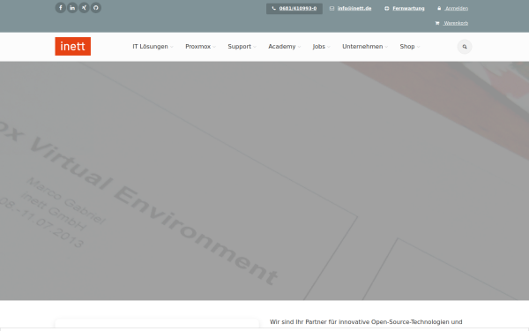Screen dimensions: 529x331
Task: Click the shopping cart icon beside Warenkorb
Action: click(x=437, y=23)
